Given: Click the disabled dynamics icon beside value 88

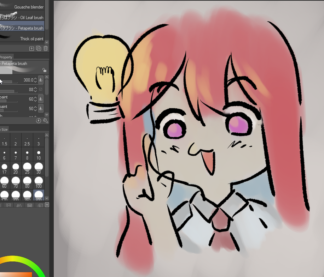Looking at the screenshot, I should point(41,89).
